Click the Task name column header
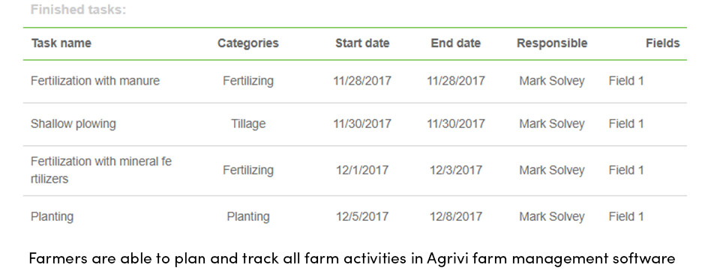 [61, 43]
